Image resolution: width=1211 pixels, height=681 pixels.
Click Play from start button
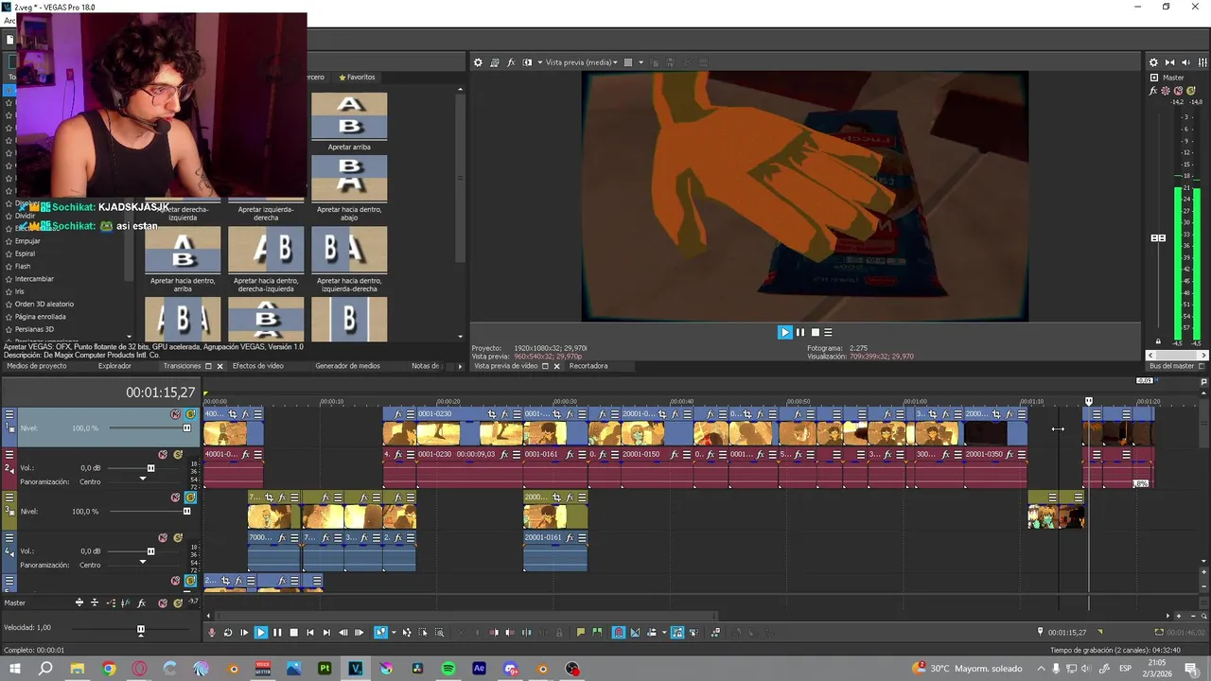coord(244,633)
